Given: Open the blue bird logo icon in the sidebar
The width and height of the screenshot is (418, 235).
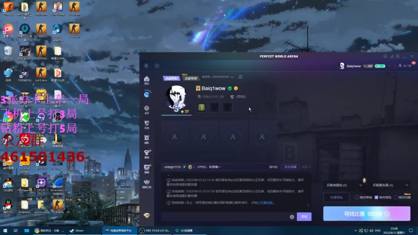Looking at the screenshot, I should click(147, 94).
